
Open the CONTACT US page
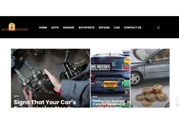pos(133,27)
